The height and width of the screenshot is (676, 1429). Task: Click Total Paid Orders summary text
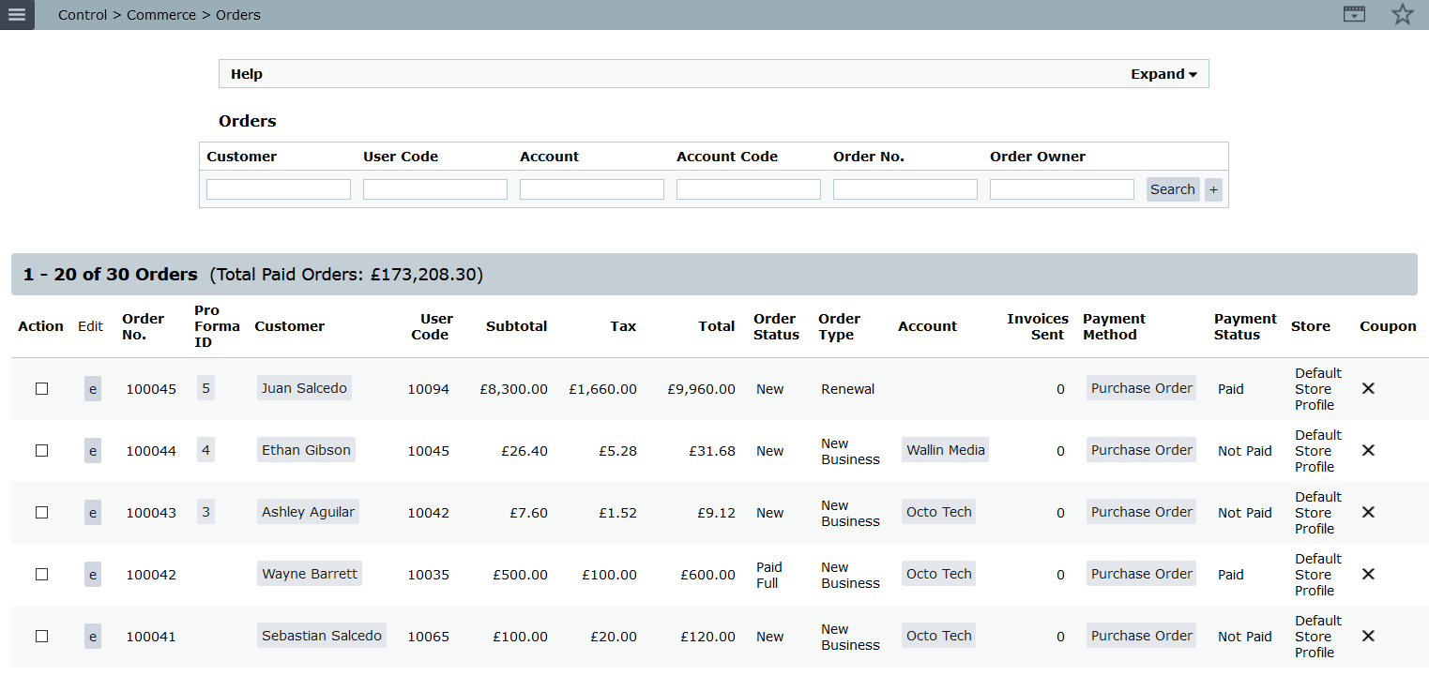pyautogui.click(x=346, y=275)
